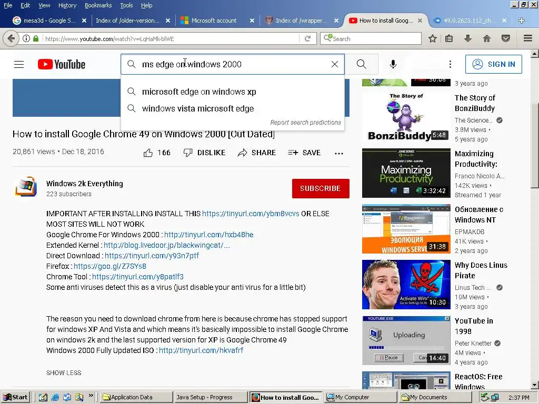The width and height of the screenshot is (539, 404).
Task: Click the Firefox Search box
Action: tap(371, 38)
